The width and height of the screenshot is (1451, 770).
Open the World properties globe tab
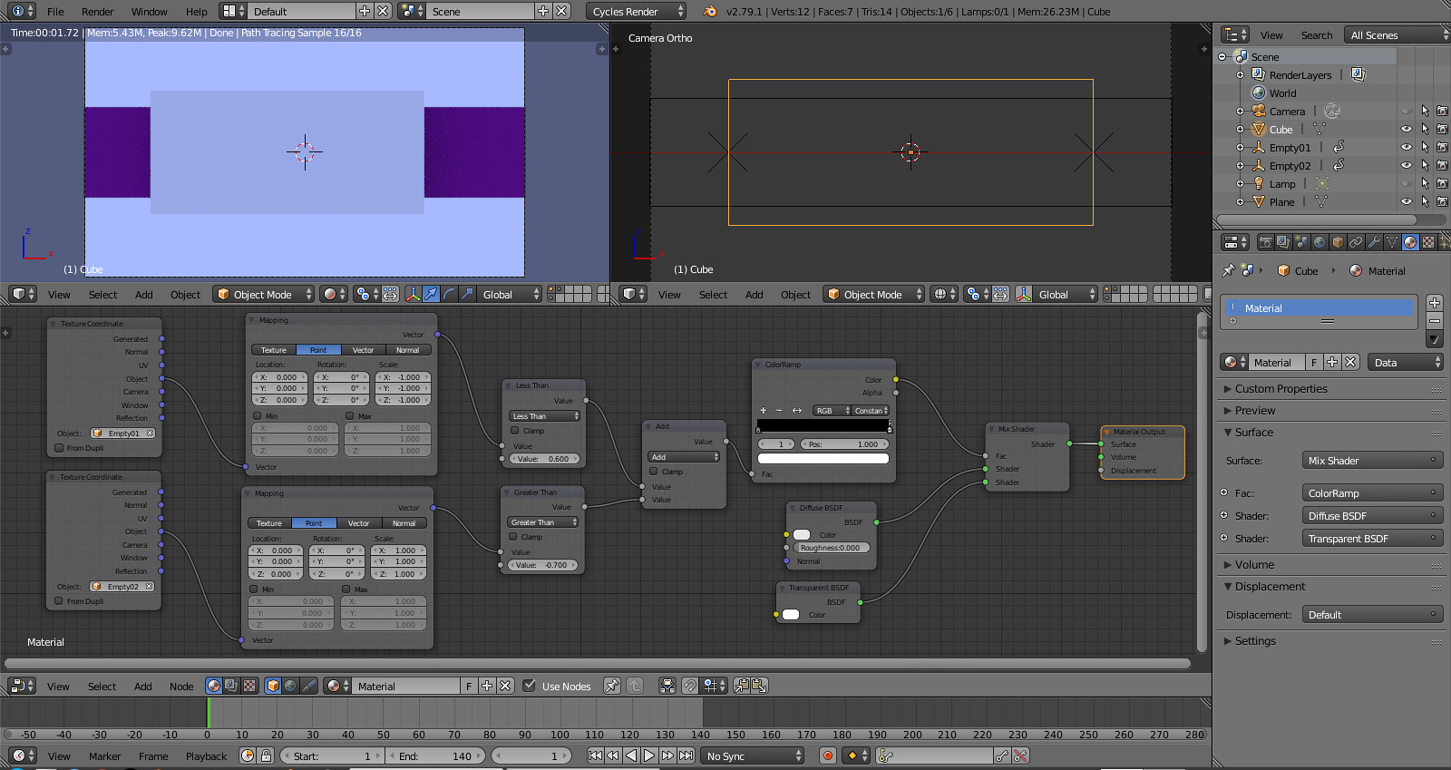coord(1320,242)
